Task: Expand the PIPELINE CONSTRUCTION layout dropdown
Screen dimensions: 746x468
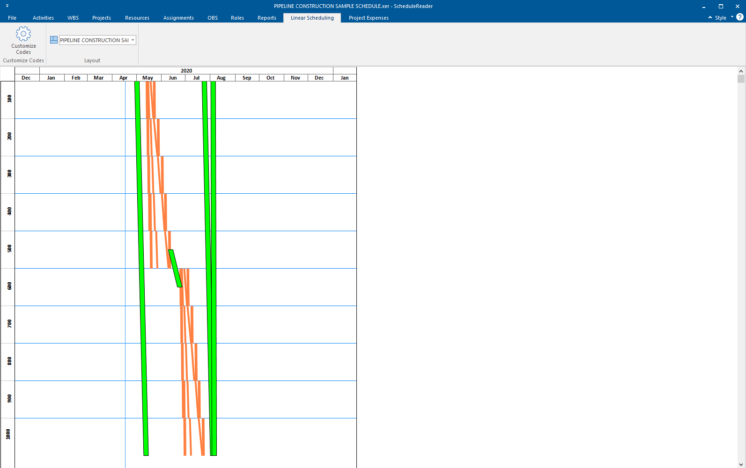Action: coord(133,40)
